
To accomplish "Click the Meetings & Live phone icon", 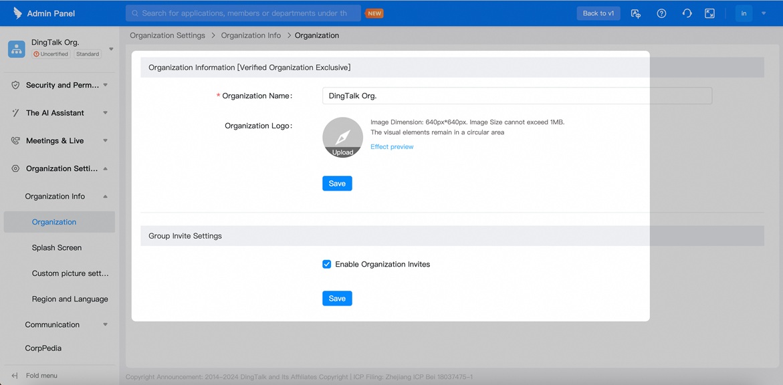I will click(15, 141).
